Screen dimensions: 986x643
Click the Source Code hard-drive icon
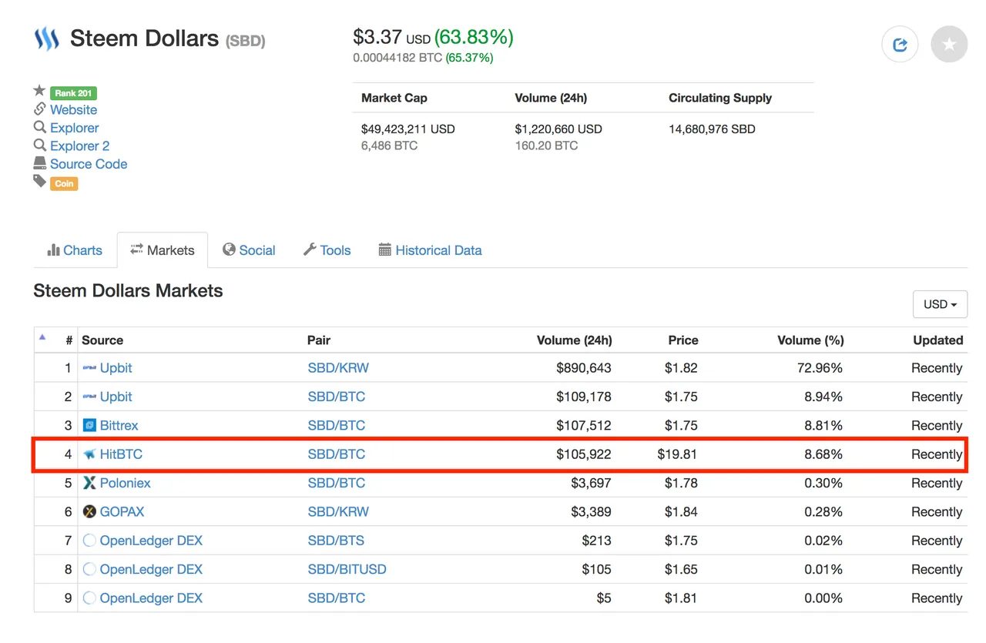point(40,163)
